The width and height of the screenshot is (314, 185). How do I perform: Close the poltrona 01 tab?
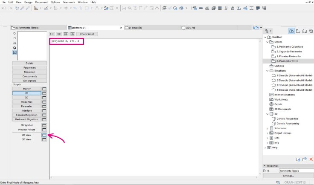click(121, 28)
